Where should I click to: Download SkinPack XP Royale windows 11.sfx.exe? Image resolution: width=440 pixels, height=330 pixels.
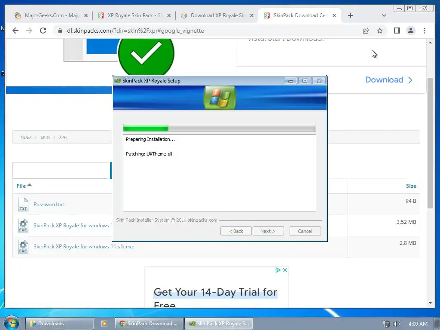(x=84, y=246)
